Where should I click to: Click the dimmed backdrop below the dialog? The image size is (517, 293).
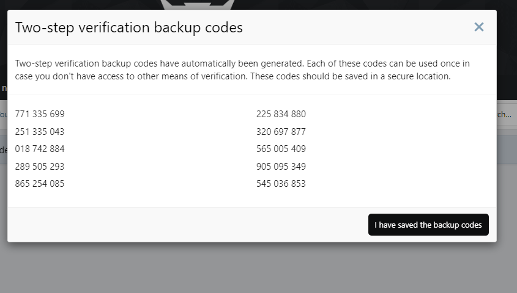point(258,268)
